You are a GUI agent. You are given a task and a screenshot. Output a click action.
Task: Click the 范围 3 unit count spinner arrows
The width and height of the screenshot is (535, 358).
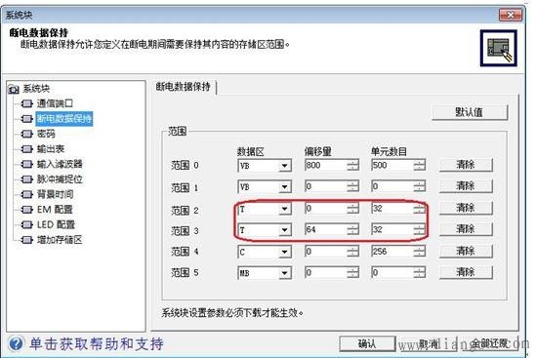click(x=420, y=230)
